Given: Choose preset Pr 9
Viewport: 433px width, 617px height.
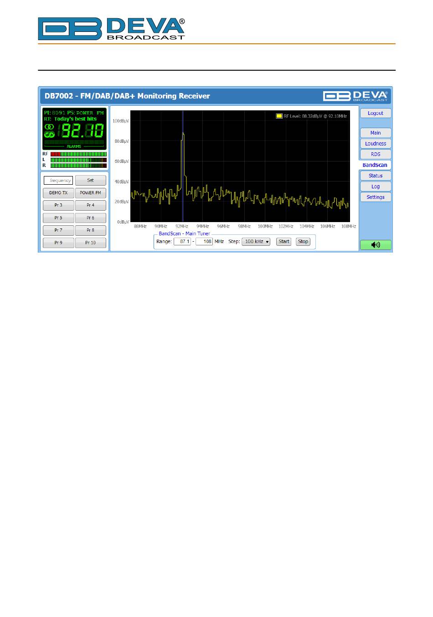Looking at the screenshot, I should [x=58, y=243].
